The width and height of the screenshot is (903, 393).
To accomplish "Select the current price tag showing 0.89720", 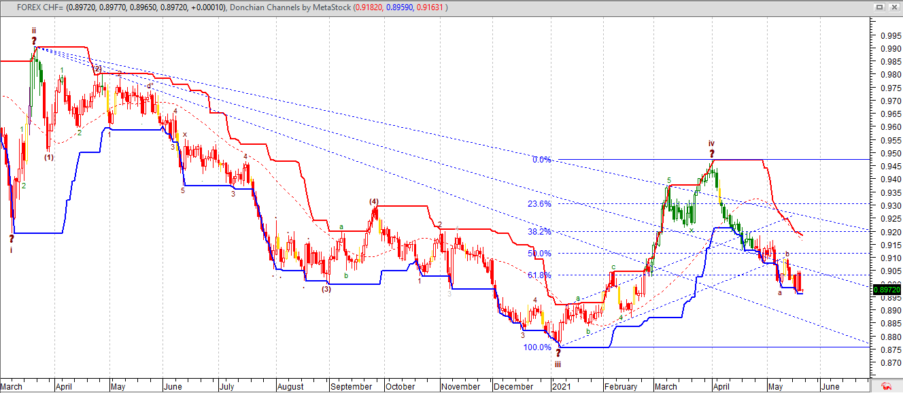I will click(x=885, y=288).
